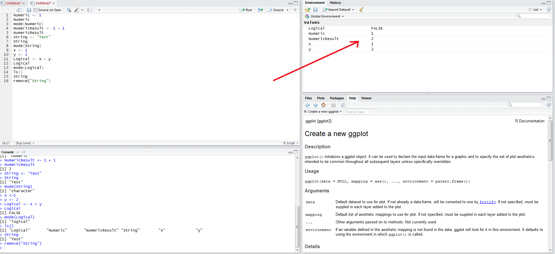
Task: Switch to the History tab
Action: [335, 3]
